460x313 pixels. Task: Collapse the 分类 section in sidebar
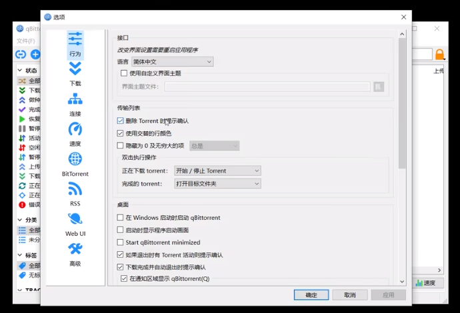pyautogui.click(x=20, y=220)
